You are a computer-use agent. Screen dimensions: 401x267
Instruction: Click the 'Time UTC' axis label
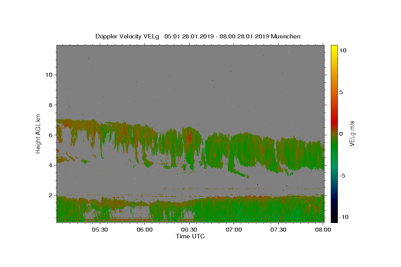pyautogui.click(x=190, y=236)
